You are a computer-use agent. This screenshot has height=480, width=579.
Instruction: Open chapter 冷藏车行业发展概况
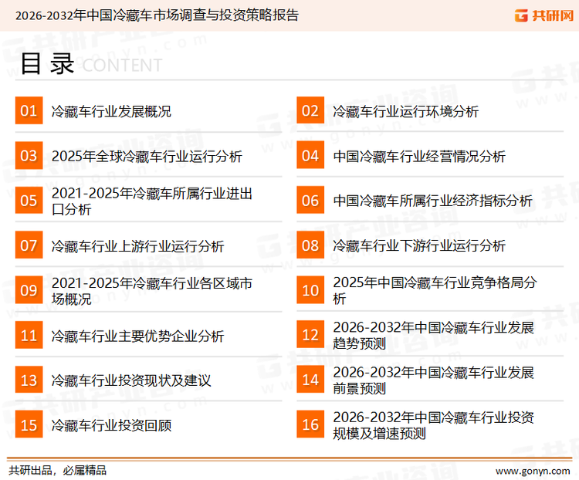click(111, 111)
